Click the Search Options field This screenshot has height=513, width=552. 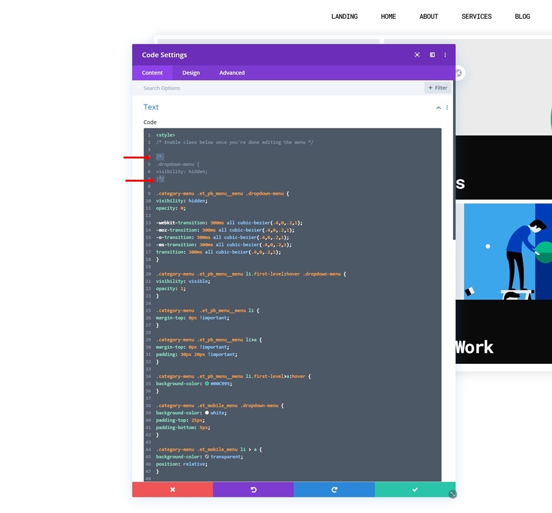pyautogui.click(x=278, y=88)
